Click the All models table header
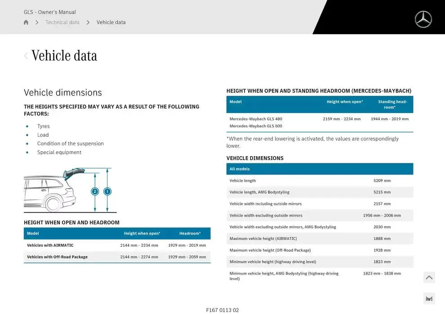Image resolution: width=445 pixels, height=314 pixels. point(320,169)
